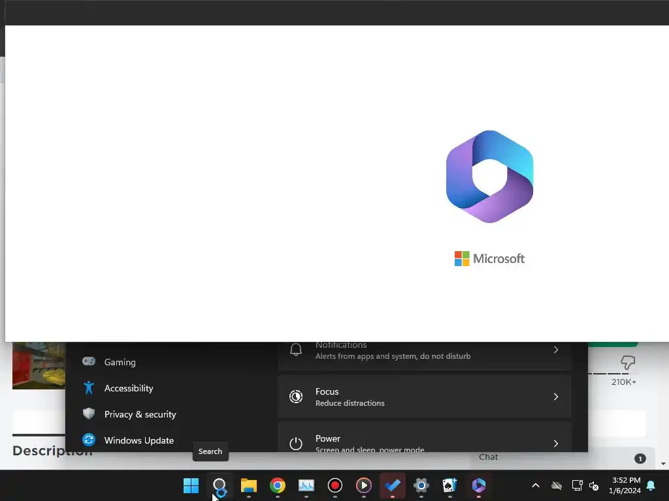669x501 pixels.
Task: Open the media player app in taskbar
Action: point(363,485)
